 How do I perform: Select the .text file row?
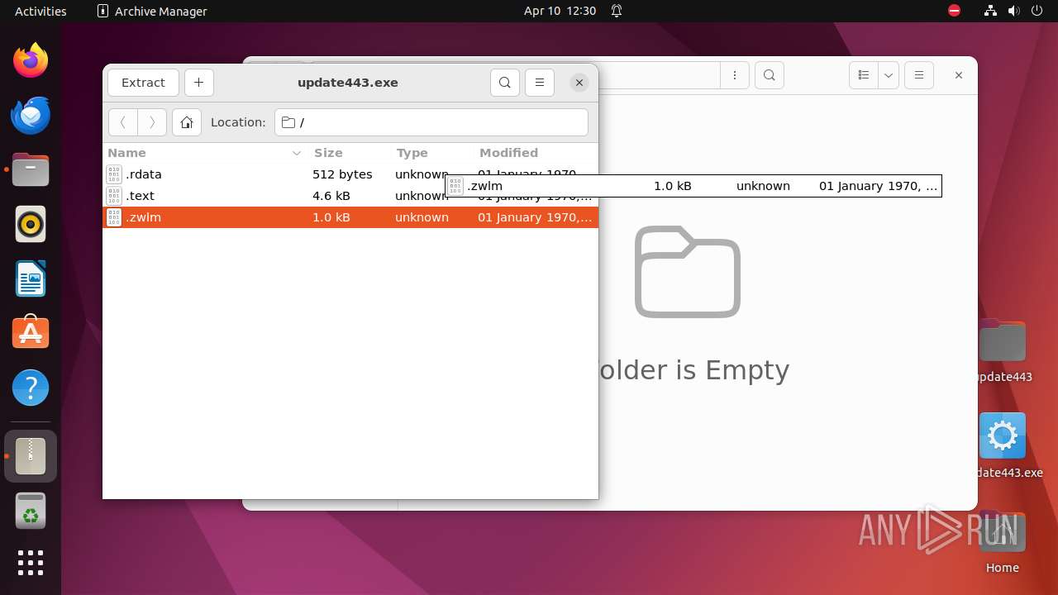click(350, 196)
